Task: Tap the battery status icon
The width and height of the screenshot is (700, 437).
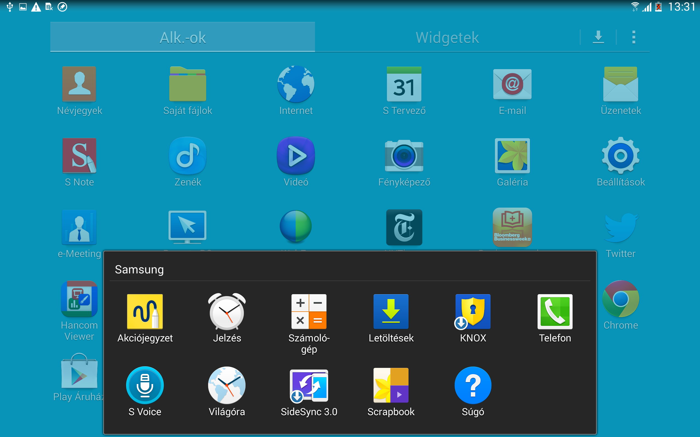Action: tap(658, 7)
